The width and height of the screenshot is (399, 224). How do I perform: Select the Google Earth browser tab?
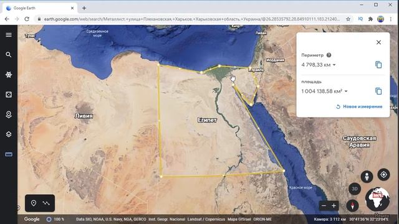pyautogui.click(x=39, y=8)
